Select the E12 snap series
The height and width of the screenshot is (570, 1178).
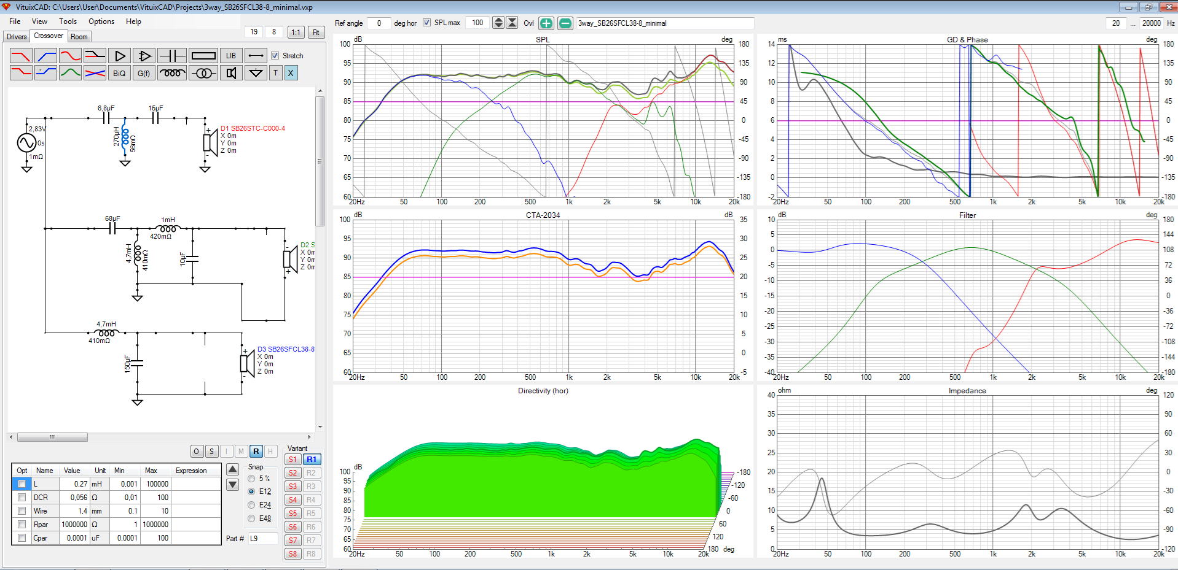[251, 491]
